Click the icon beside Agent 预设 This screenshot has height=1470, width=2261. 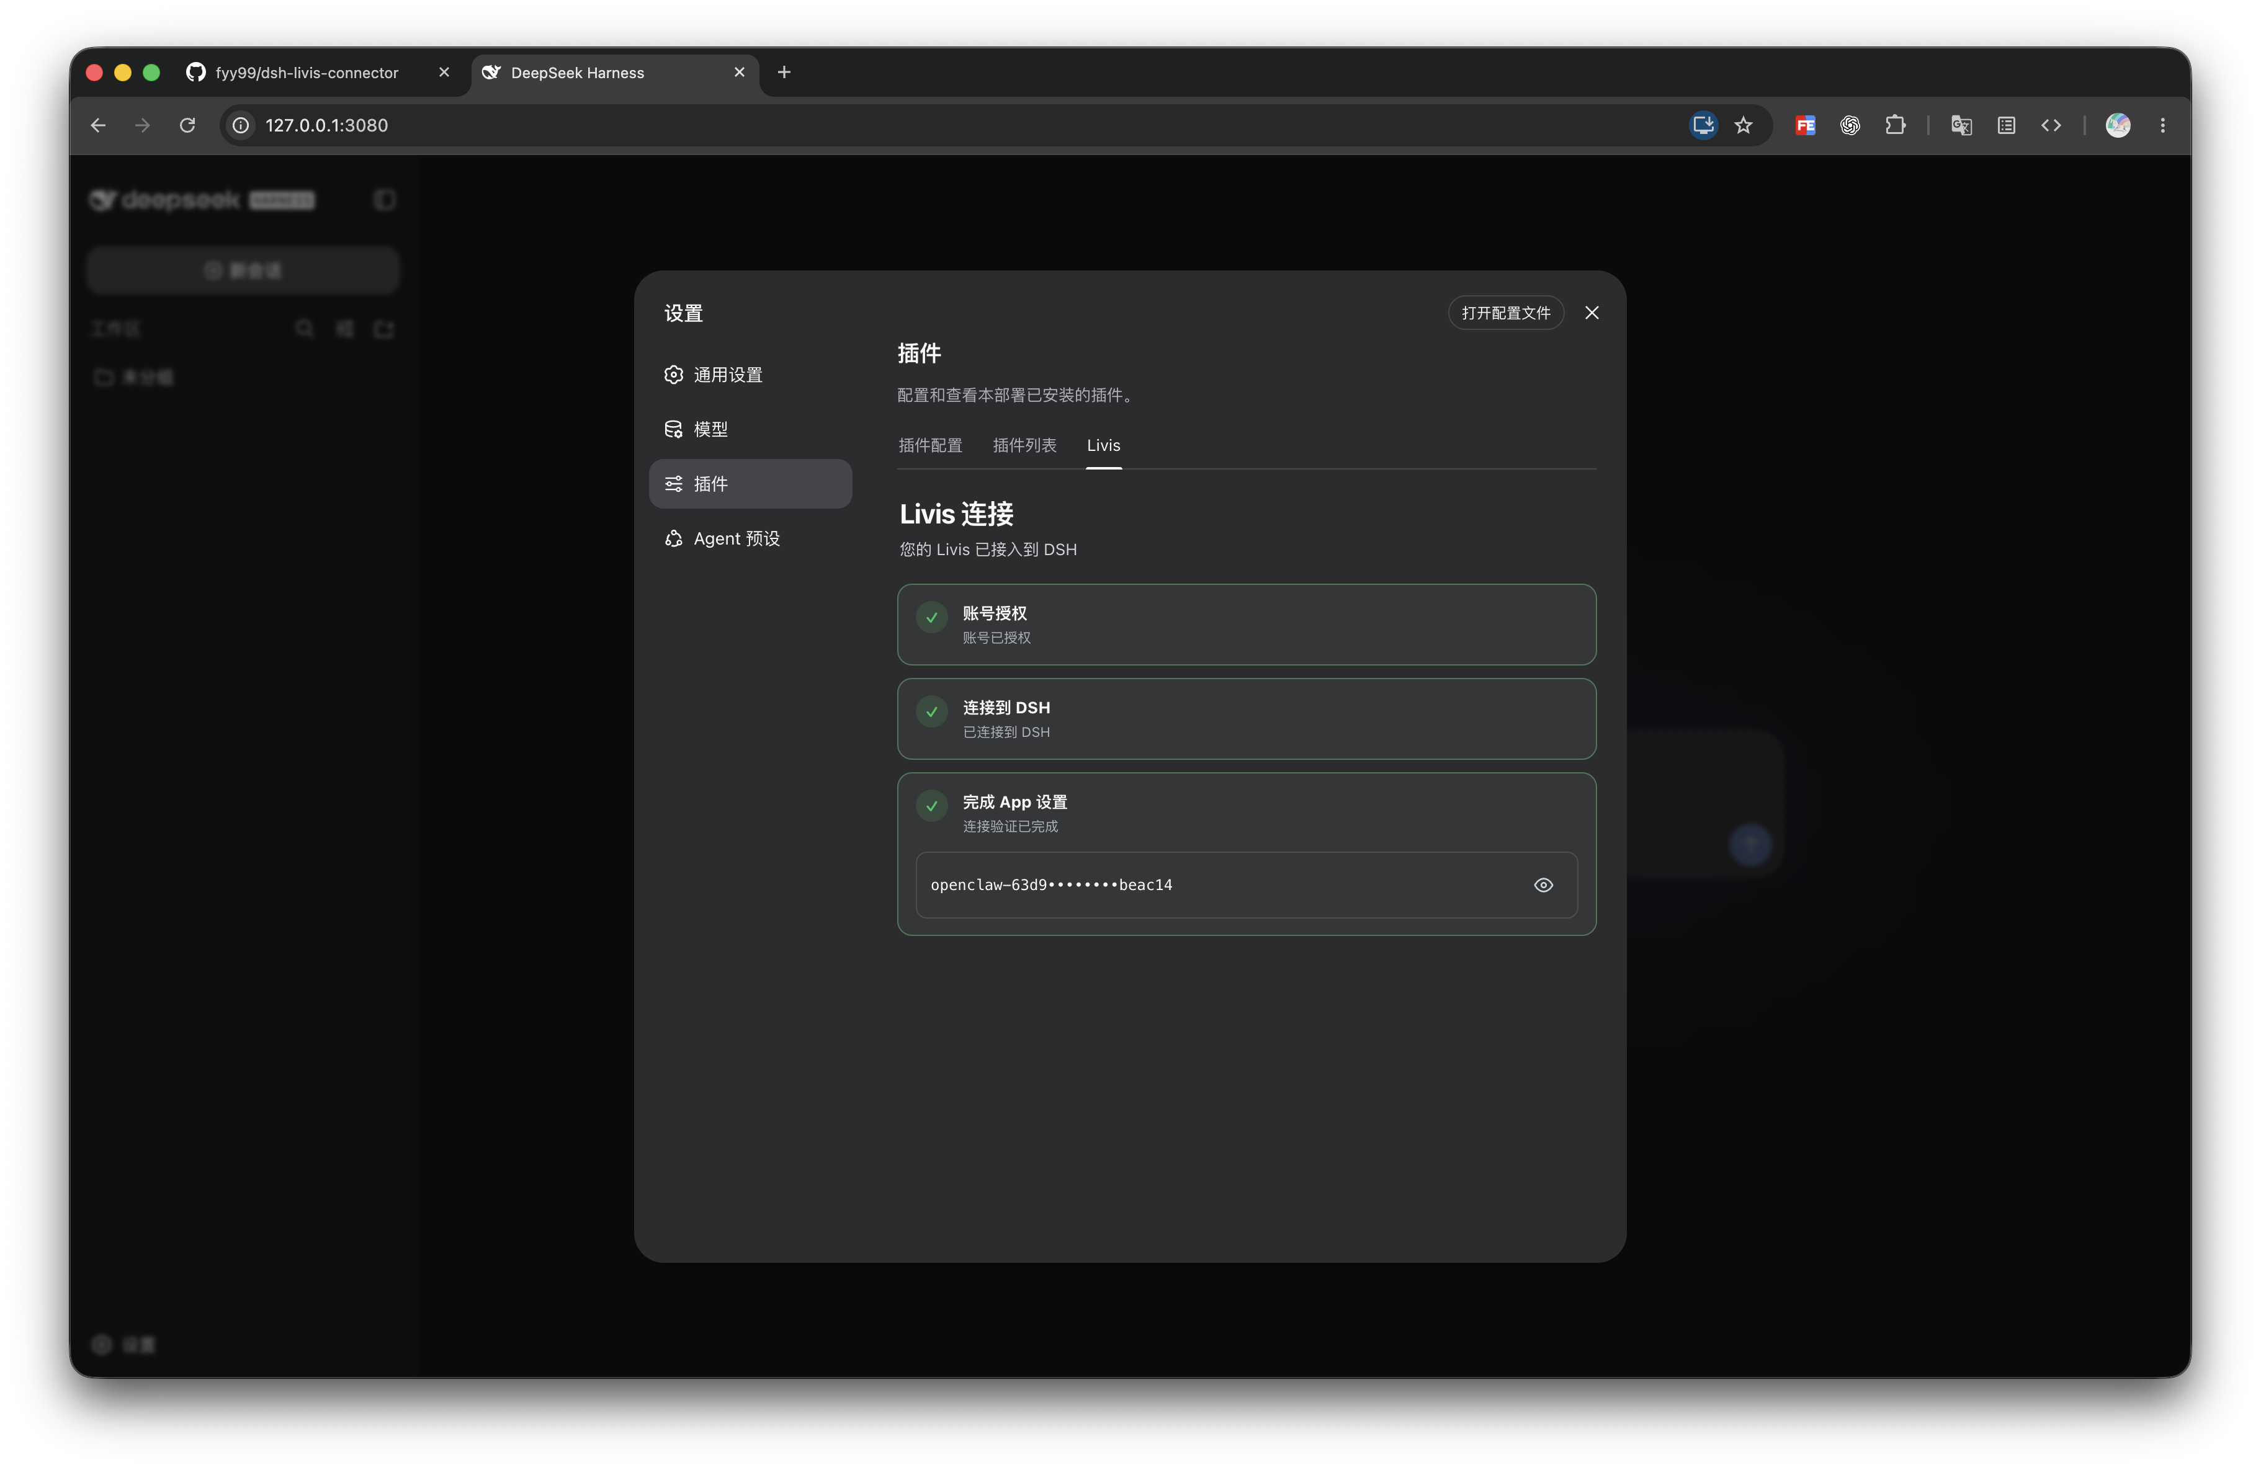(674, 538)
